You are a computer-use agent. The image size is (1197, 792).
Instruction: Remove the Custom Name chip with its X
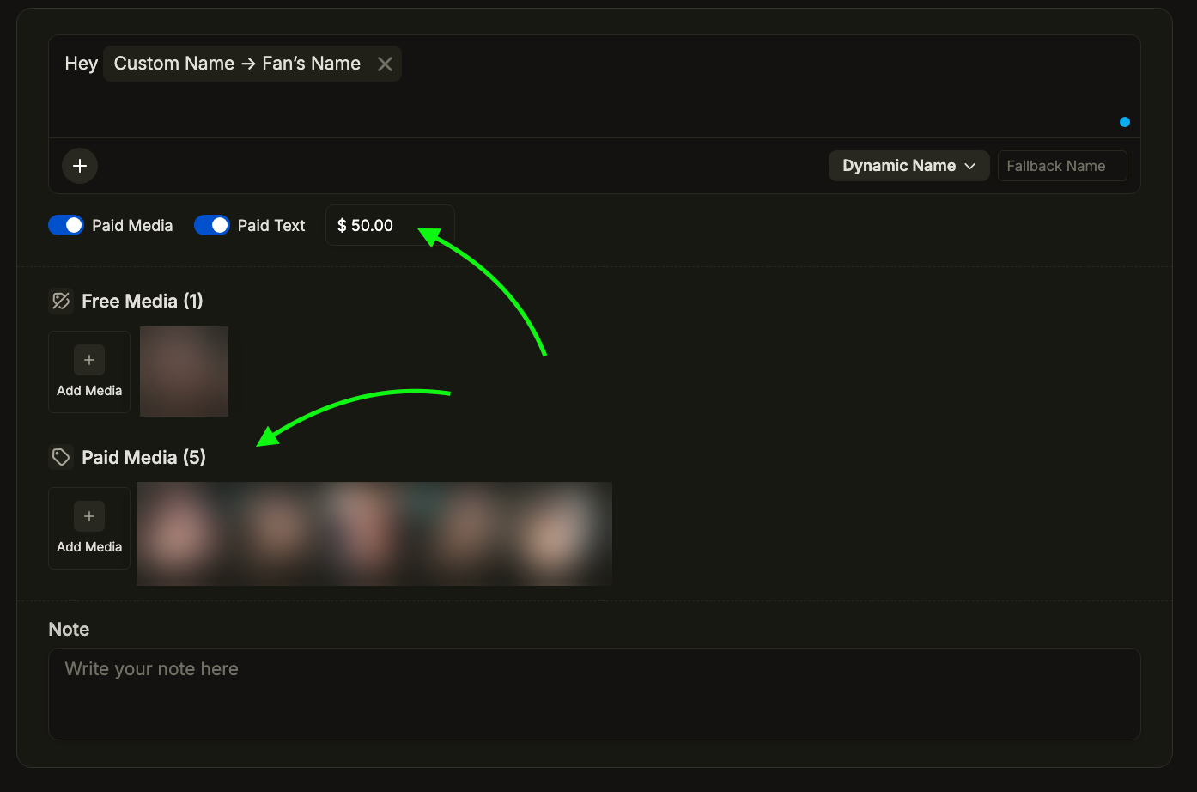coord(385,64)
